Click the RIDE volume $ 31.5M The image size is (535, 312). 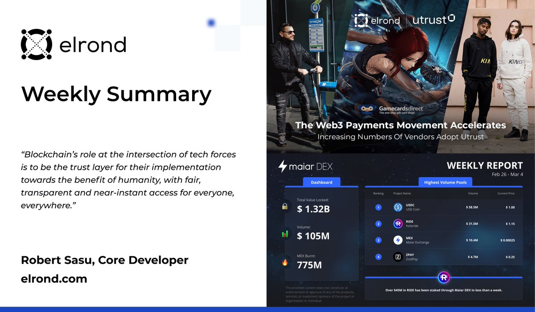pos(472,224)
